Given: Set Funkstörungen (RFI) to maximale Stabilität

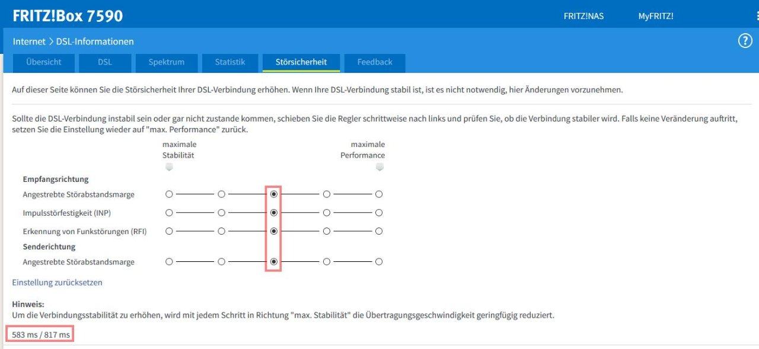Looking at the screenshot, I should [169, 231].
